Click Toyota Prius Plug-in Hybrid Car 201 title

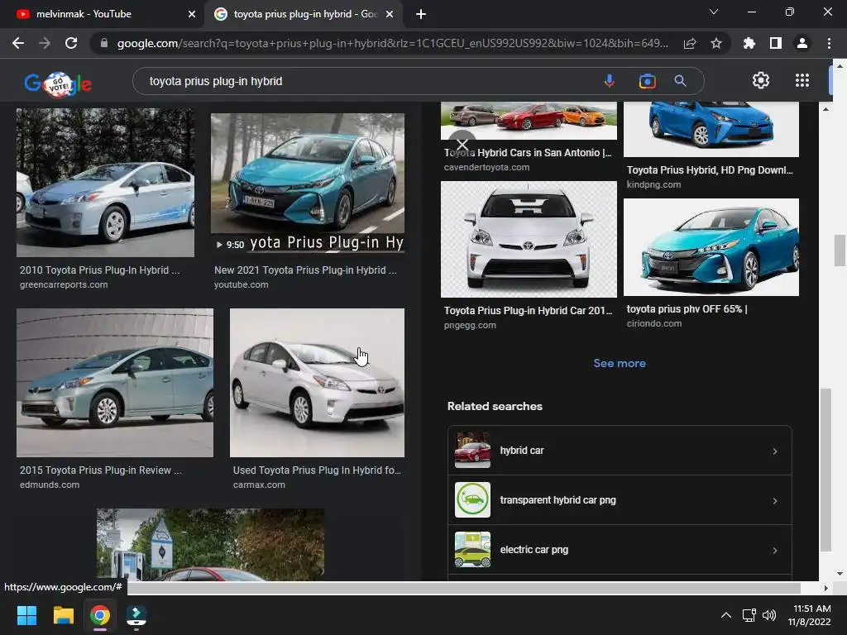[x=529, y=311]
